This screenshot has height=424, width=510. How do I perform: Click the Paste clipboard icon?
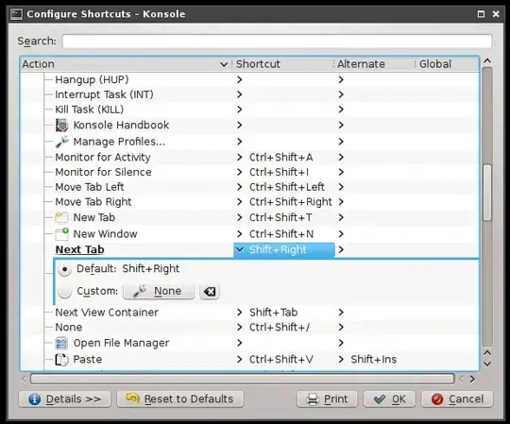tap(61, 359)
